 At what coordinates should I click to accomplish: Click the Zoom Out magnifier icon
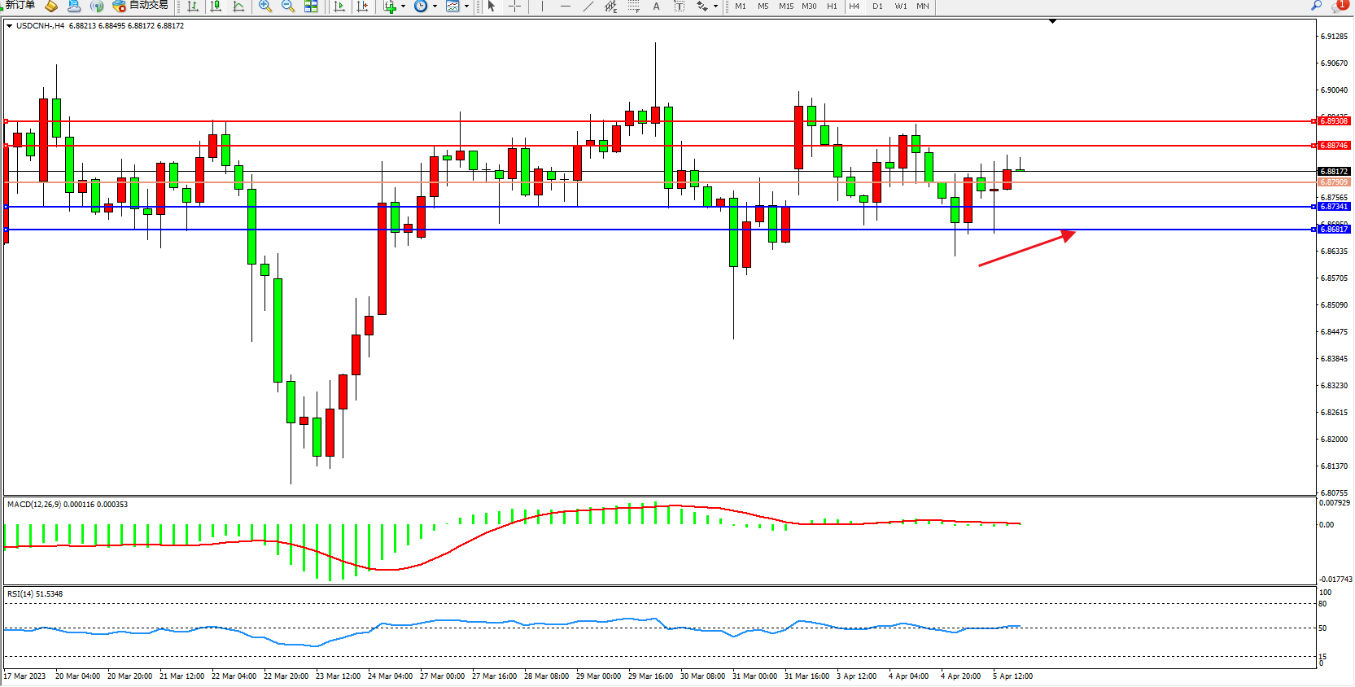288,6
